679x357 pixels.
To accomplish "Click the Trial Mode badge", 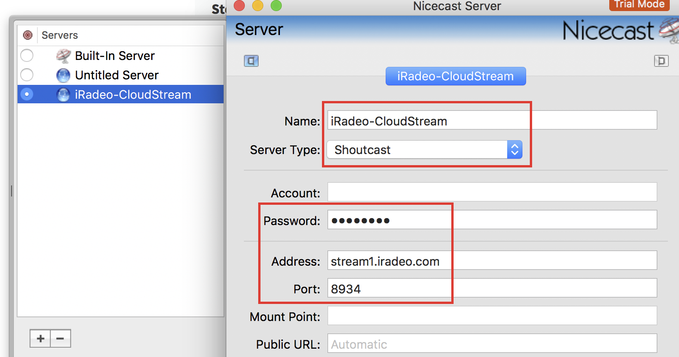I will 639,5.
